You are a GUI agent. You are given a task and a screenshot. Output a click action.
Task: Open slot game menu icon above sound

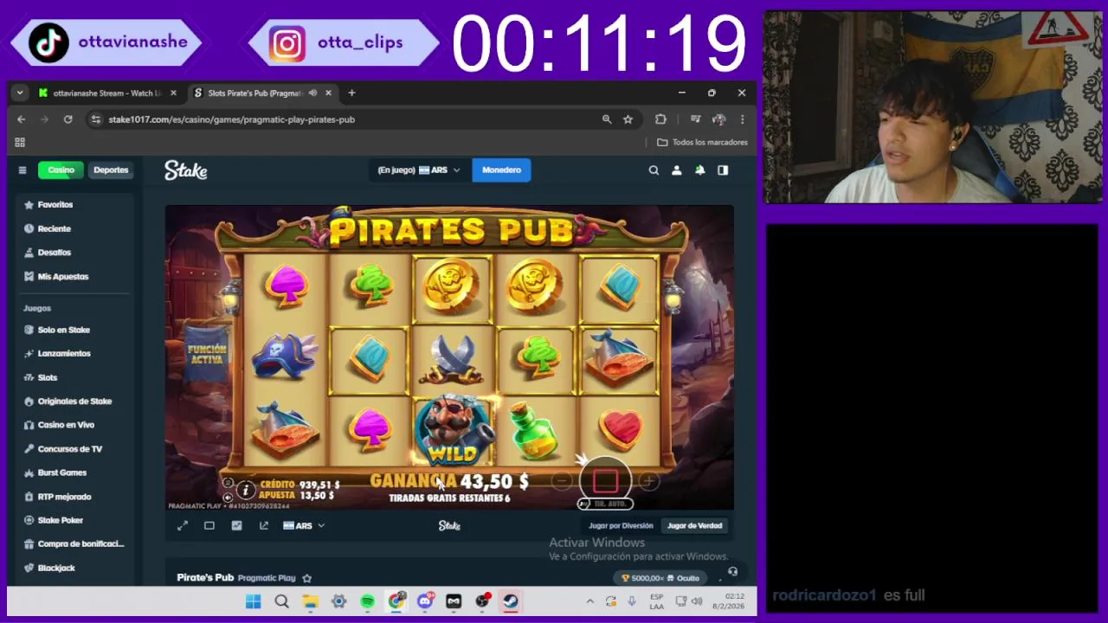pyautogui.click(x=228, y=483)
